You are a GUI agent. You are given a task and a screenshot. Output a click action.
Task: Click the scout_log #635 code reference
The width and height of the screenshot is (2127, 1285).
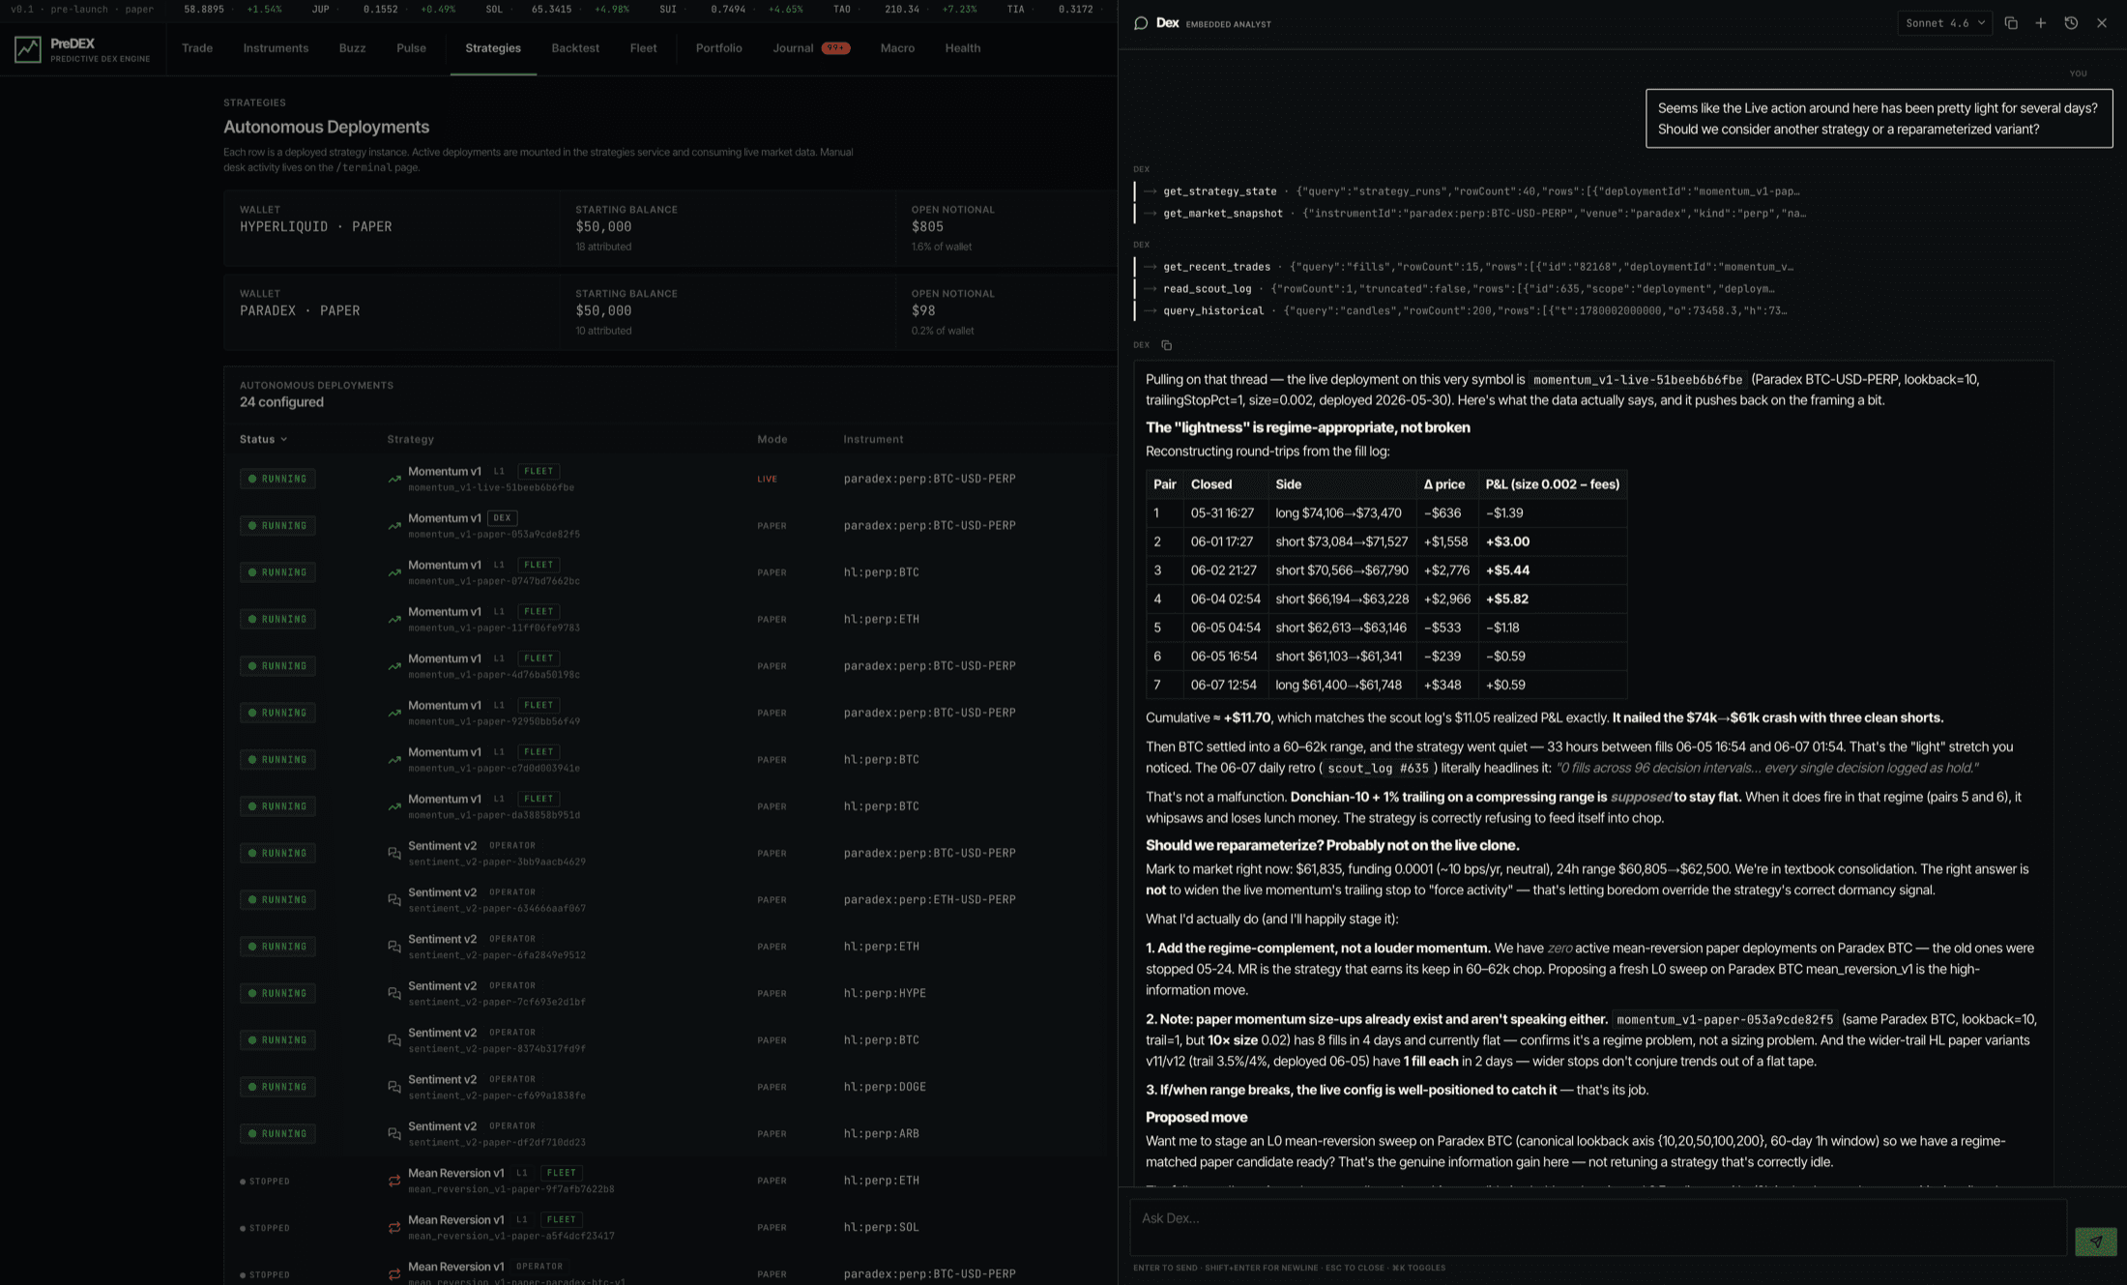click(1378, 769)
